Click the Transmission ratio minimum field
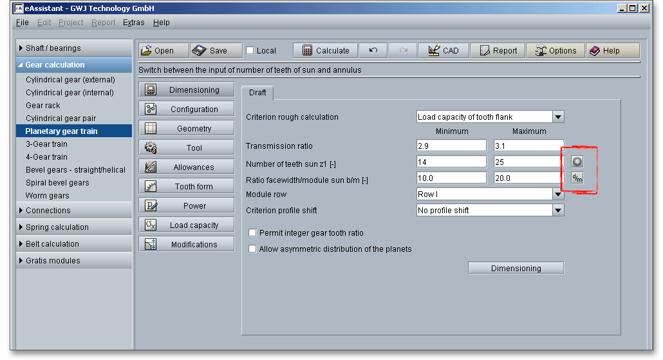The image size is (663, 360). click(451, 146)
